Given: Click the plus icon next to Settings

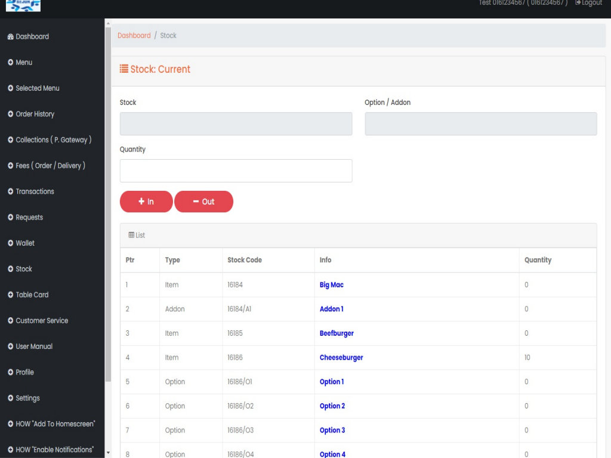Looking at the screenshot, I should tap(10, 398).
